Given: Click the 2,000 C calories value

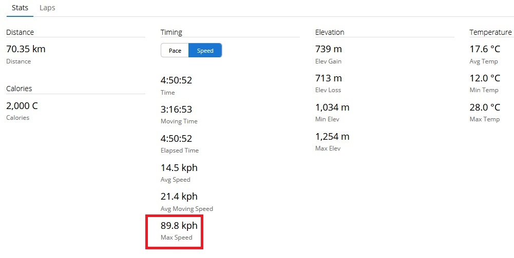Looking at the screenshot, I should coord(22,106).
